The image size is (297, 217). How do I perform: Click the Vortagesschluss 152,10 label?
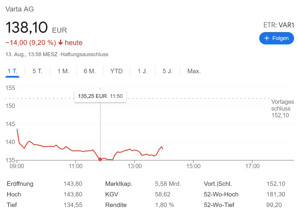(282, 108)
